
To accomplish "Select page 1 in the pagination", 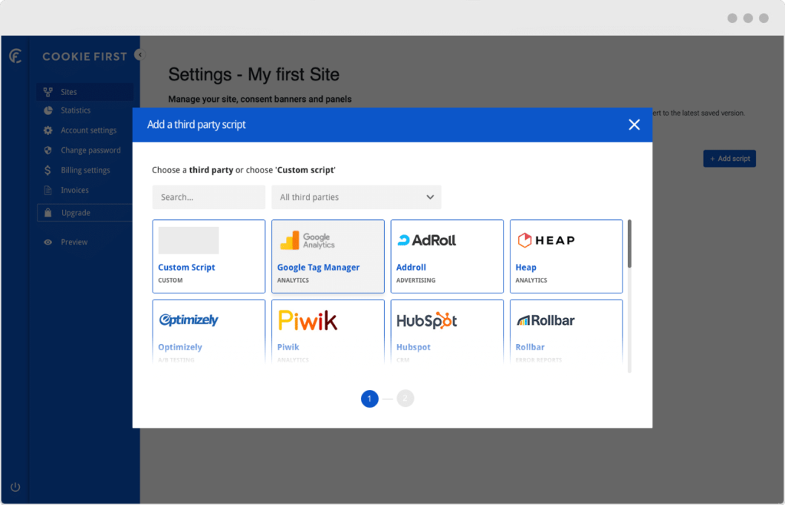I will pyautogui.click(x=370, y=398).
